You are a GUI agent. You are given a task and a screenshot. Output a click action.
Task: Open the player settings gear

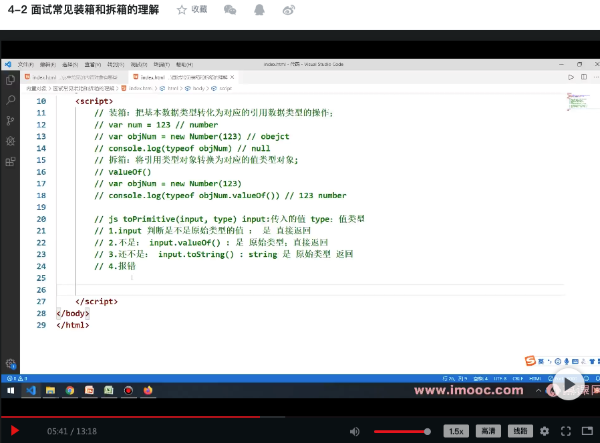point(545,431)
